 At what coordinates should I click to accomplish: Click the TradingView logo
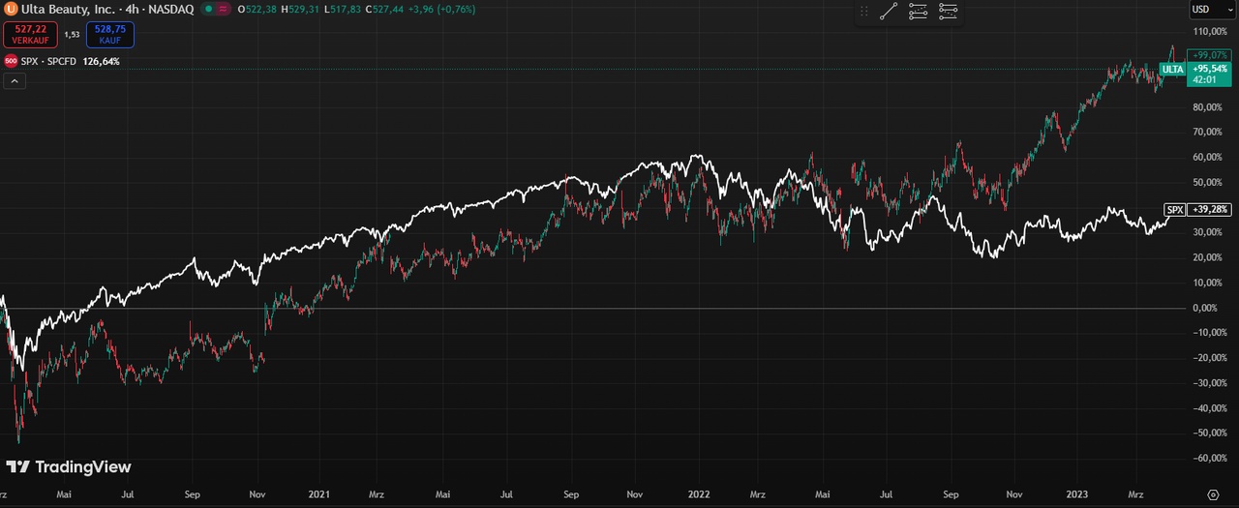[x=68, y=467]
